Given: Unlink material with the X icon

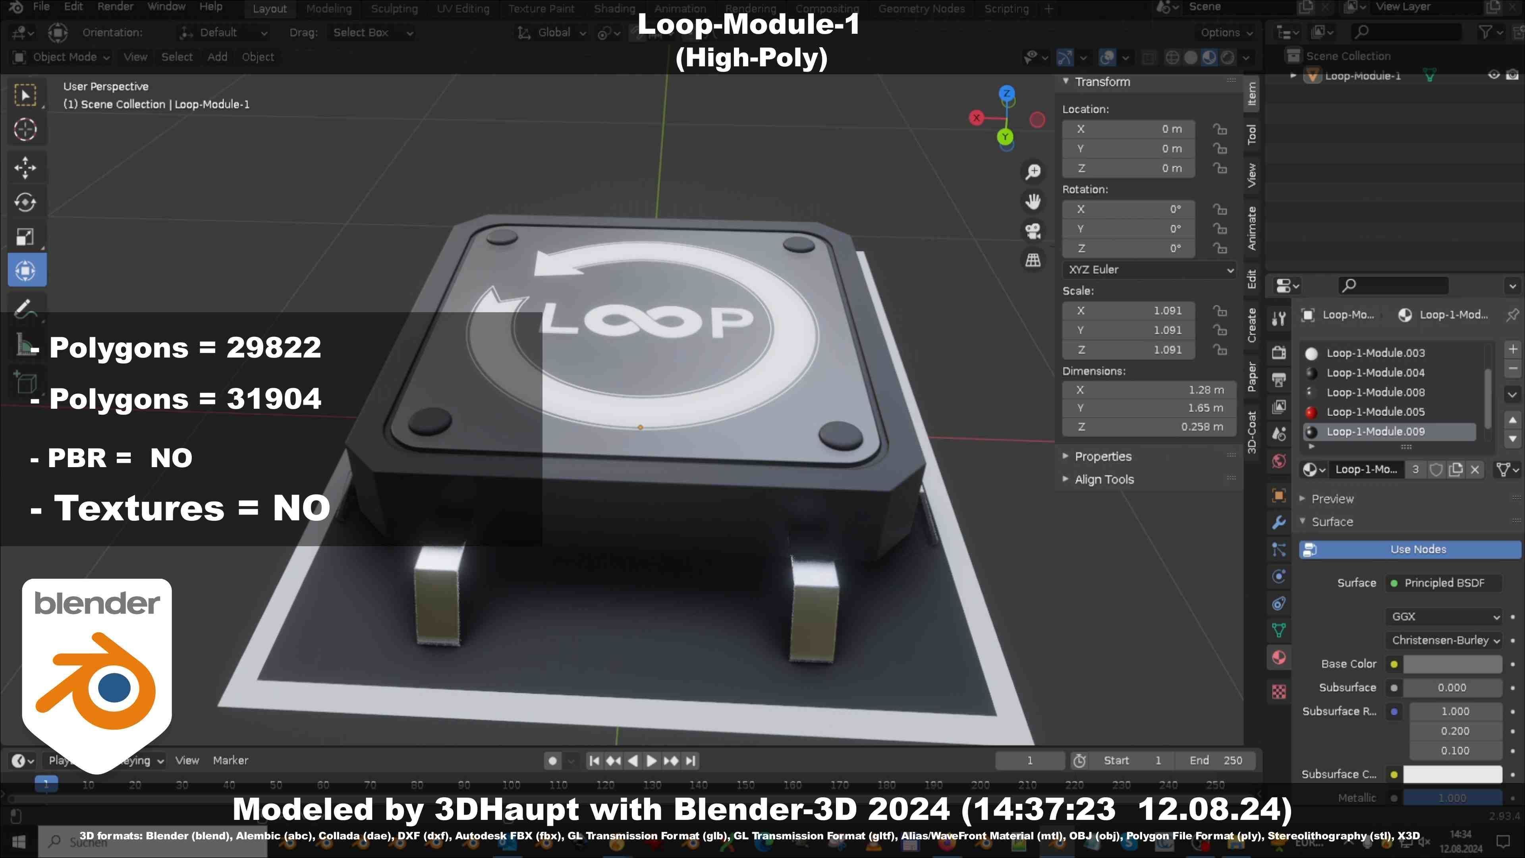Looking at the screenshot, I should (1475, 470).
